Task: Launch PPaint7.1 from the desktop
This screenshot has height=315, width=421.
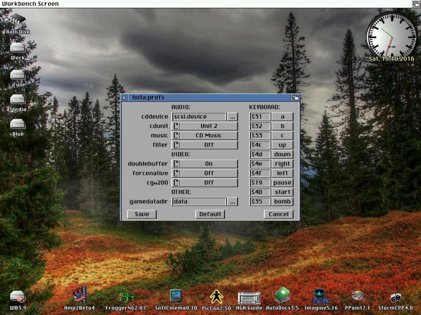Action: (x=358, y=297)
